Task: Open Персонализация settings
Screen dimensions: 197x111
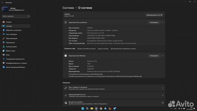Action: (16, 38)
